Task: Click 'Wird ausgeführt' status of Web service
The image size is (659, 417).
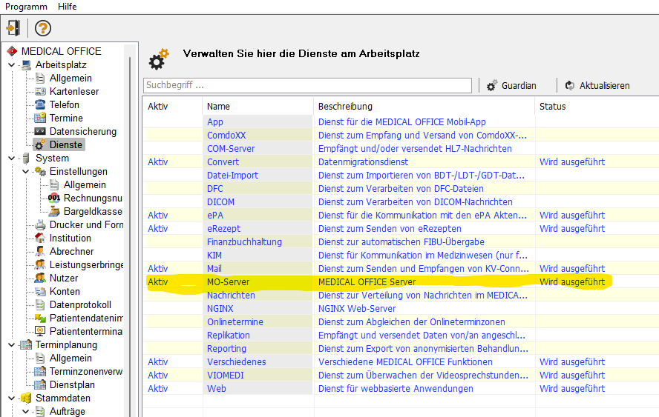Action: pyautogui.click(x=572, y=388)
